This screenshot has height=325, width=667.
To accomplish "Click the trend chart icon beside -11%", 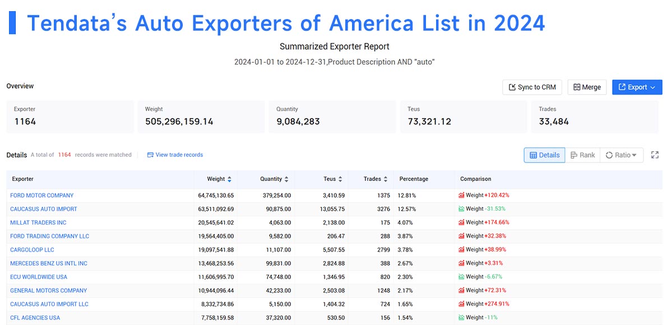I will point(461,318).
